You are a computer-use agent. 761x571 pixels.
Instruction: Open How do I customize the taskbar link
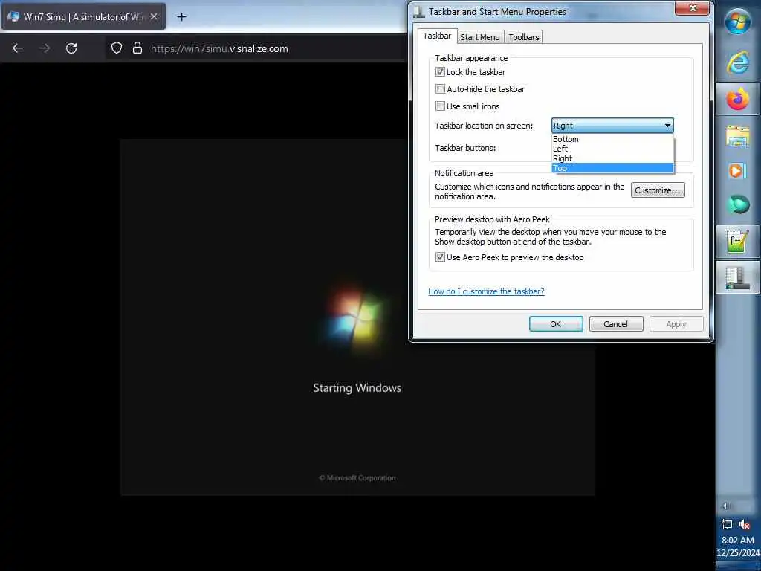tap(486, 291)
